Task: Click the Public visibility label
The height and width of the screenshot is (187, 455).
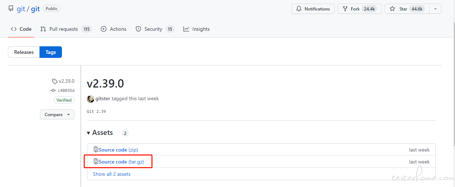Action: pos(52,8)
